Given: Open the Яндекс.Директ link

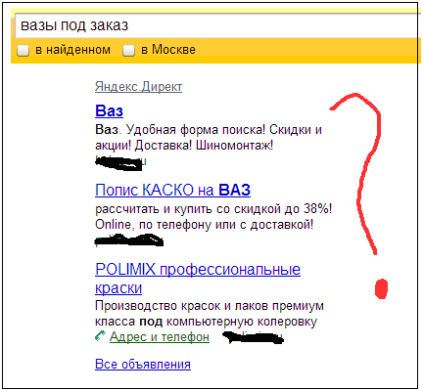Looking at the screenshot, I should [138, 87].
